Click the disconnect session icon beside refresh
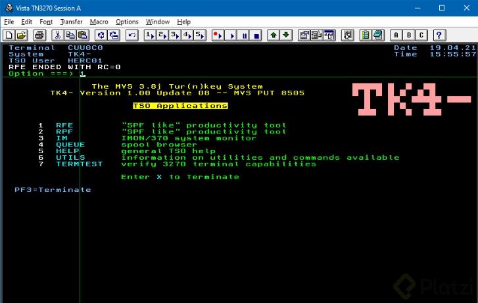This screenshot has height=303, width=478. (114, 35)
